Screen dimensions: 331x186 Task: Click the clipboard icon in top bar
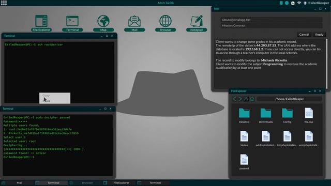293,3
